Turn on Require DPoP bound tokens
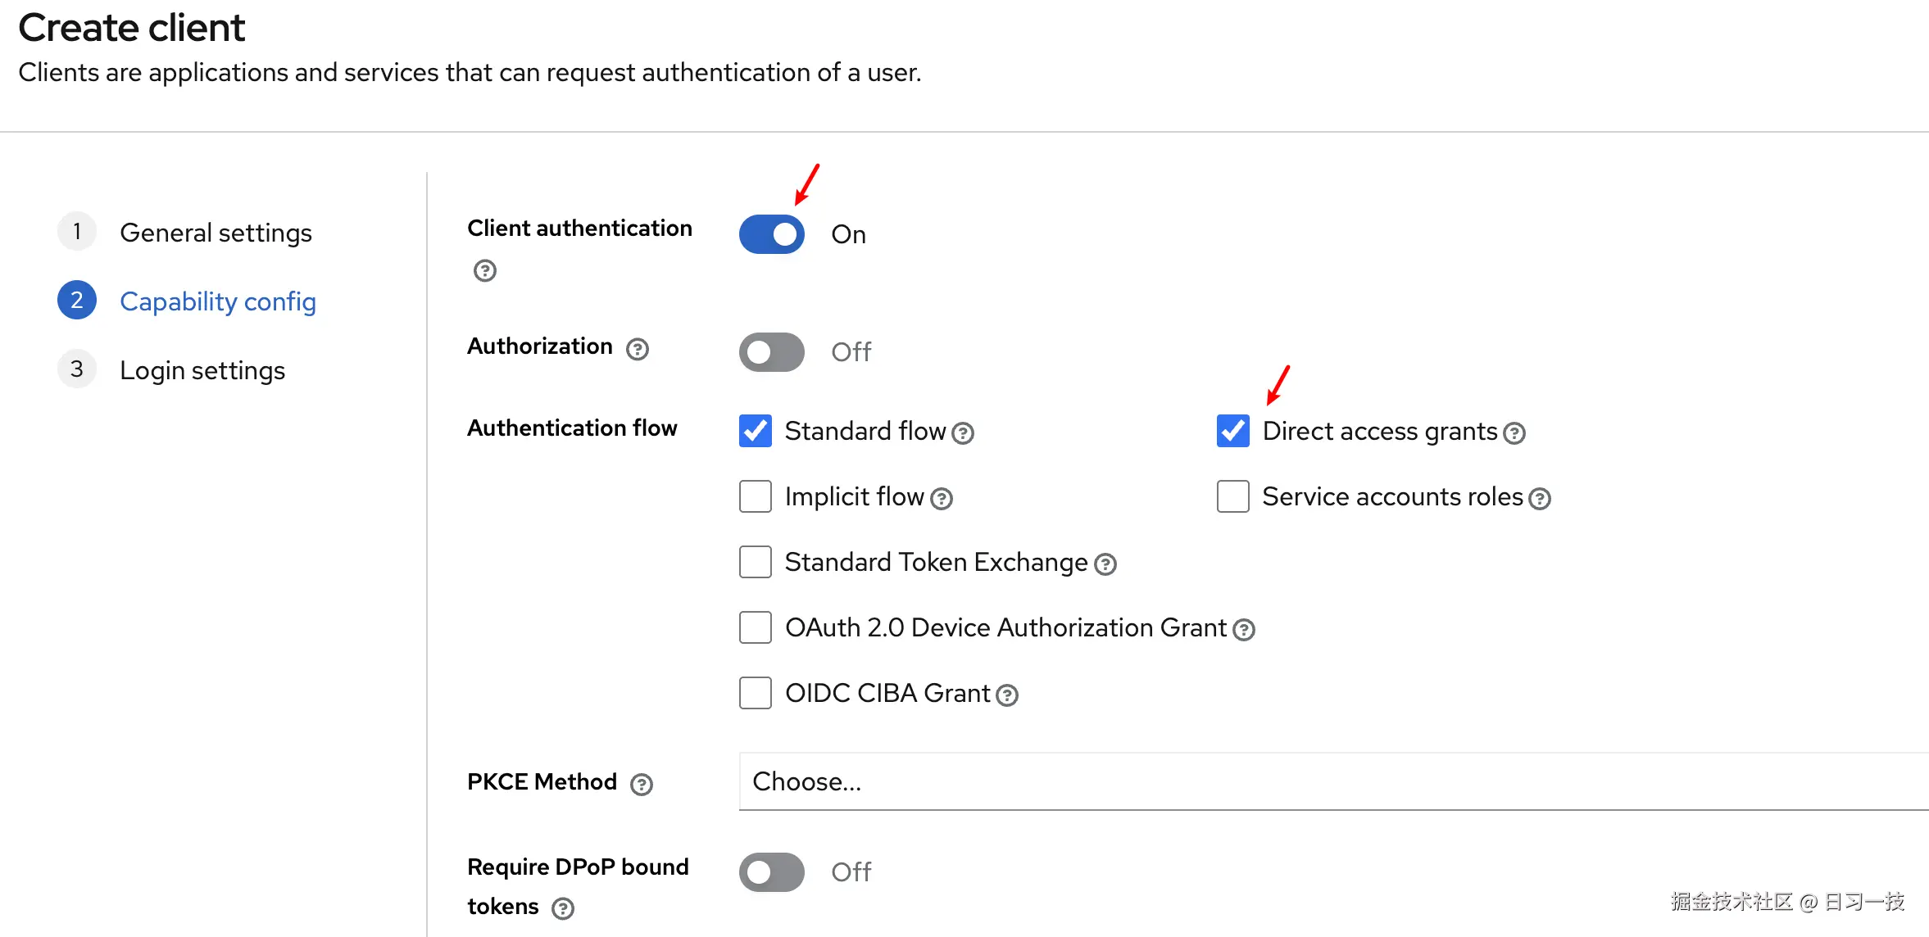 coord(771,872)
